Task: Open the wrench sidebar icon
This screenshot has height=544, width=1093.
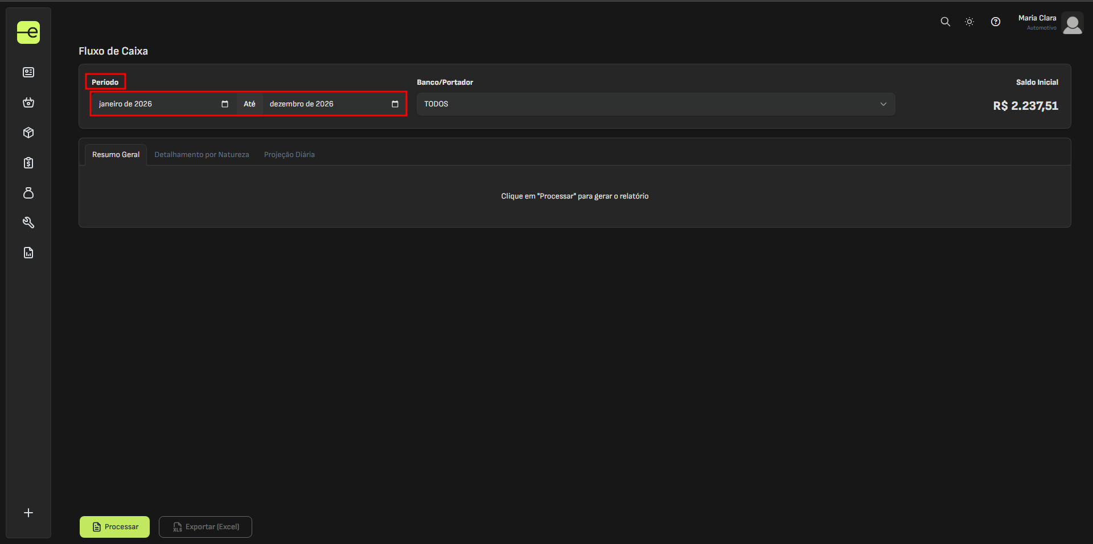Action: pyautogui.click(x=28, y=222)
